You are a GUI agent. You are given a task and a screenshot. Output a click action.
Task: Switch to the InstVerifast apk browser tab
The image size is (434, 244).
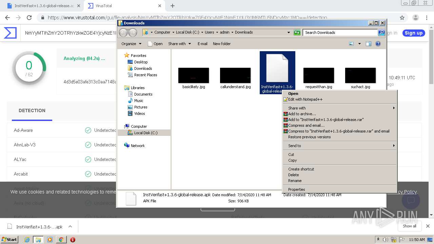[43, 6]
